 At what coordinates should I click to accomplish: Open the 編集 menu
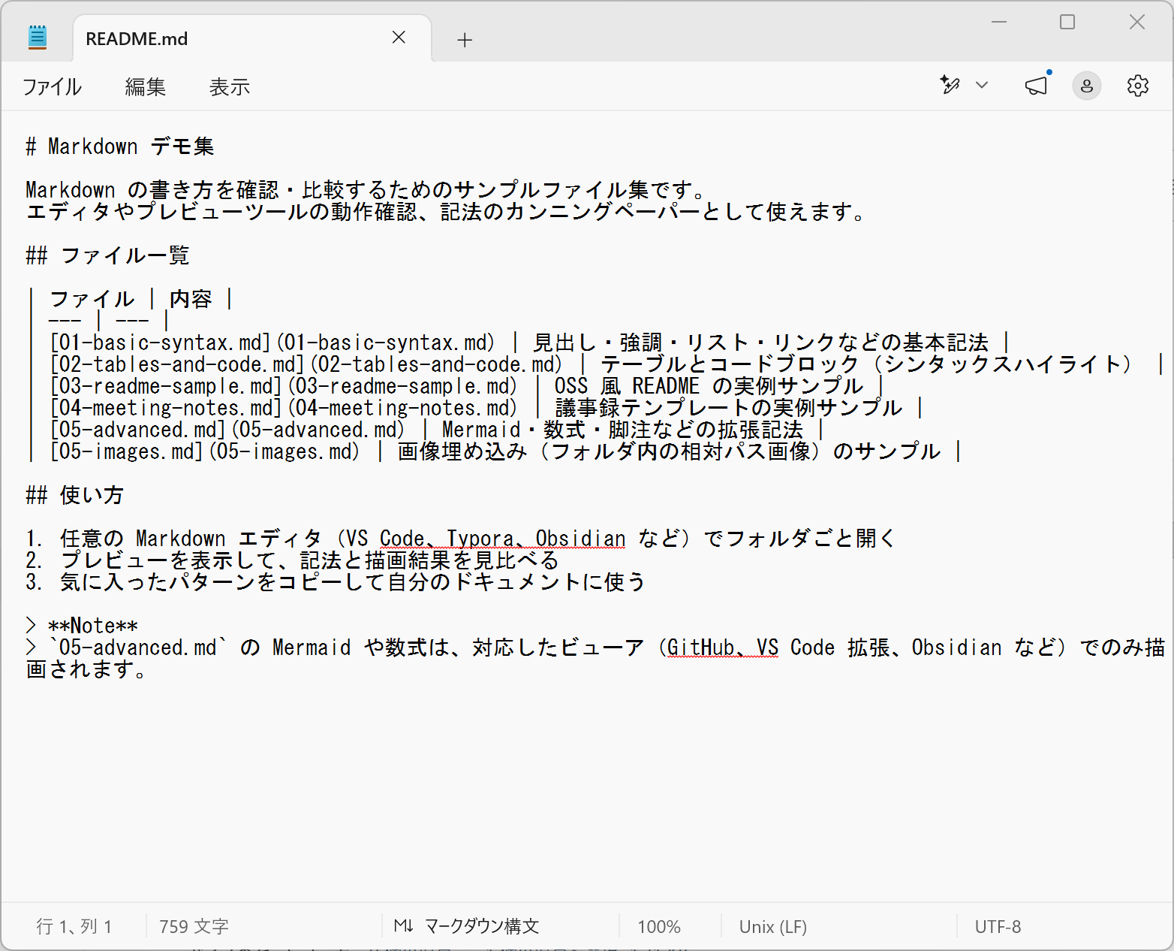click(x=145, y=87)
